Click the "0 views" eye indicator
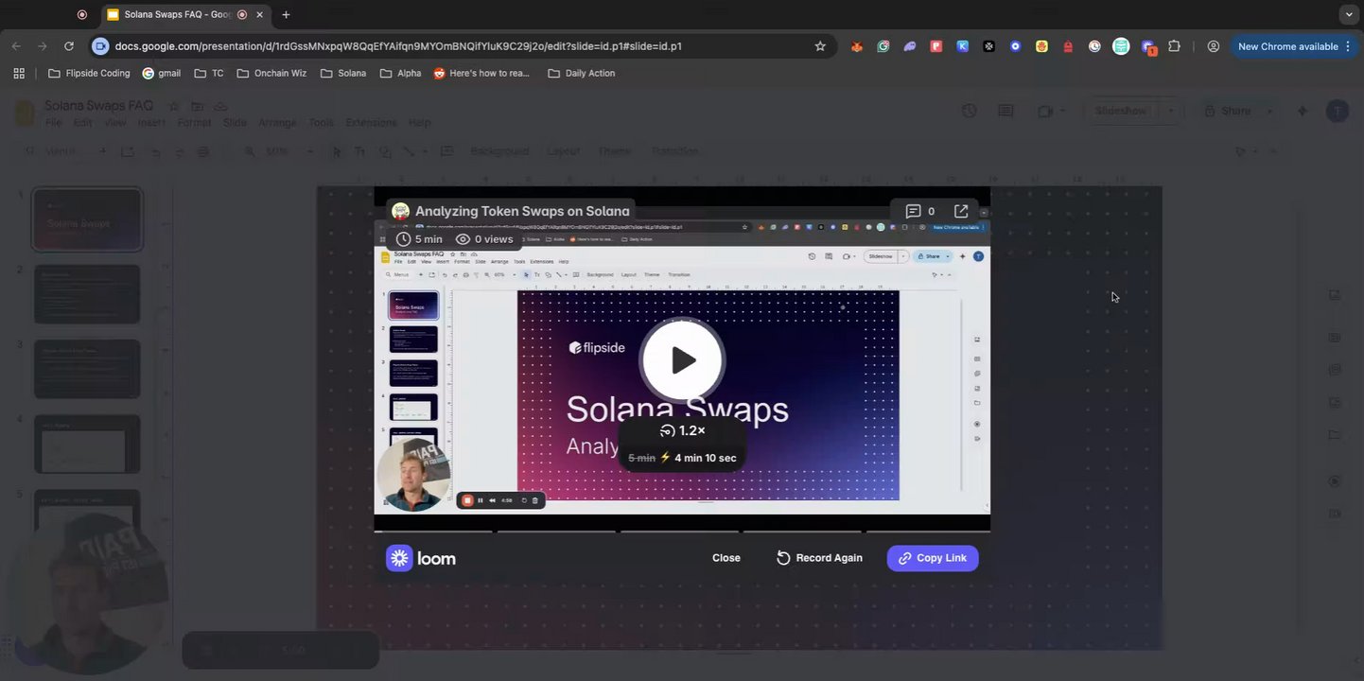 click(484, 239)
